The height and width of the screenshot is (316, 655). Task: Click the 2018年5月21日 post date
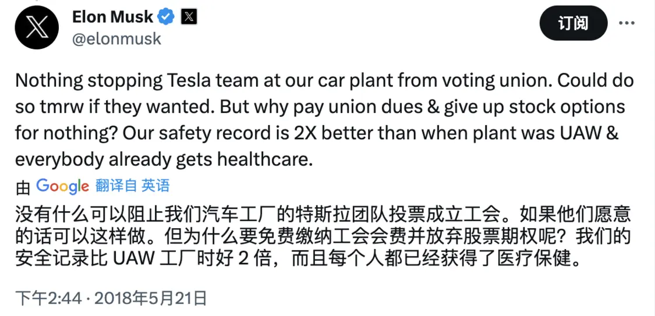tap(150, 299)
